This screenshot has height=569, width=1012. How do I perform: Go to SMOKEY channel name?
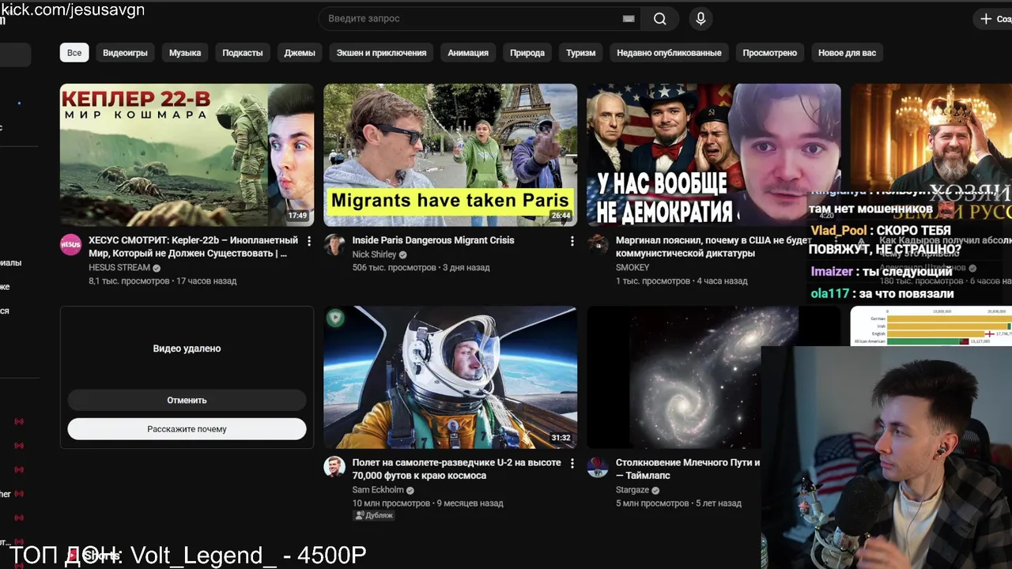click(x=632, y=268)
